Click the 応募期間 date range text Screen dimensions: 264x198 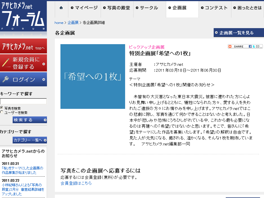pos(188,70)
